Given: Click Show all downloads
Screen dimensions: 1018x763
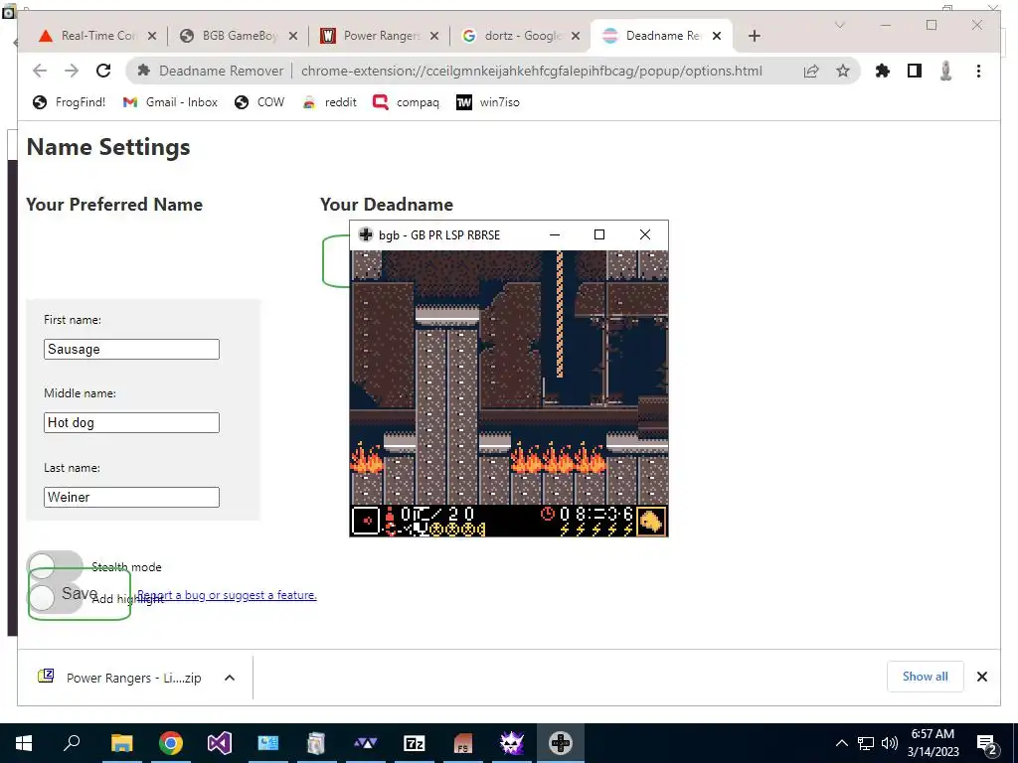Looking at the screenshot, I should pyautogui.click(x=926, y=677).
